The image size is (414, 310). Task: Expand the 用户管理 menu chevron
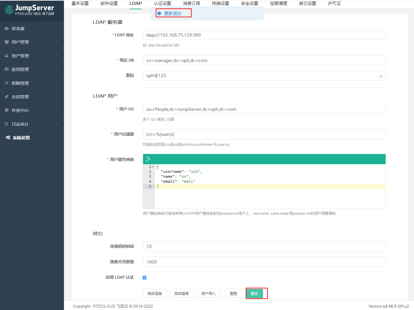click(x=56, y=42)
